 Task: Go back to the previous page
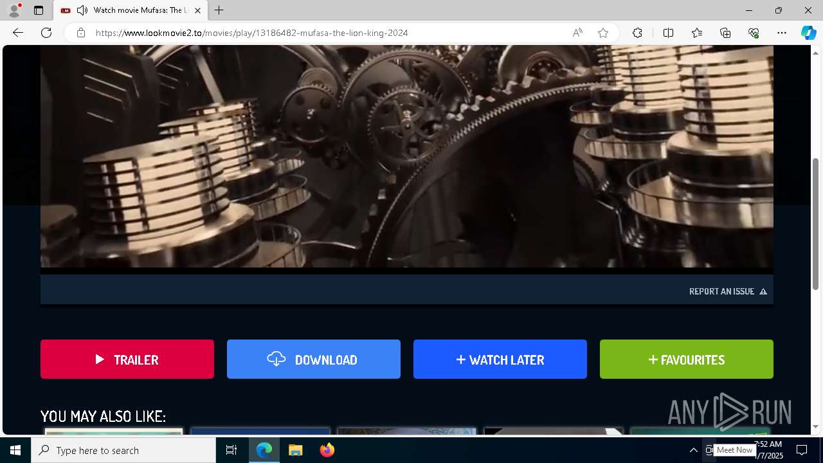(x=18, y=33)
